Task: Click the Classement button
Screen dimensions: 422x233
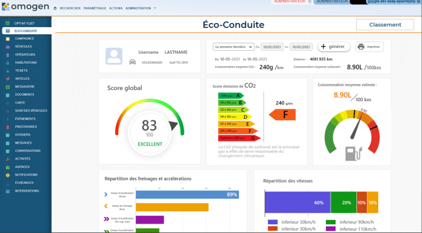Action: 385,25
